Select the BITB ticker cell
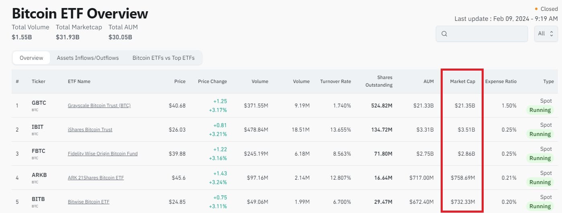 pos(38,201)
